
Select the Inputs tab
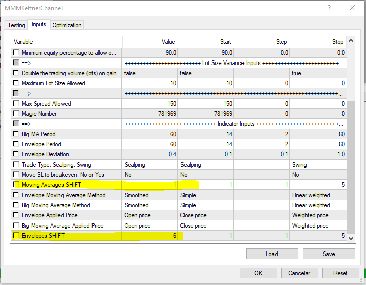pyautogui.click(x=39, y=24)
